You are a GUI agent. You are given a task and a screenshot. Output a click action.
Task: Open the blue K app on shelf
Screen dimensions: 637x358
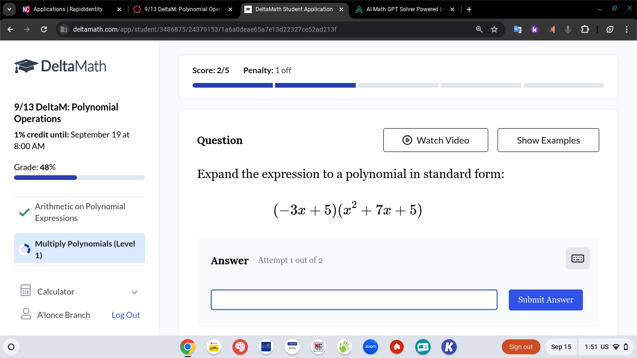[449, 347]
